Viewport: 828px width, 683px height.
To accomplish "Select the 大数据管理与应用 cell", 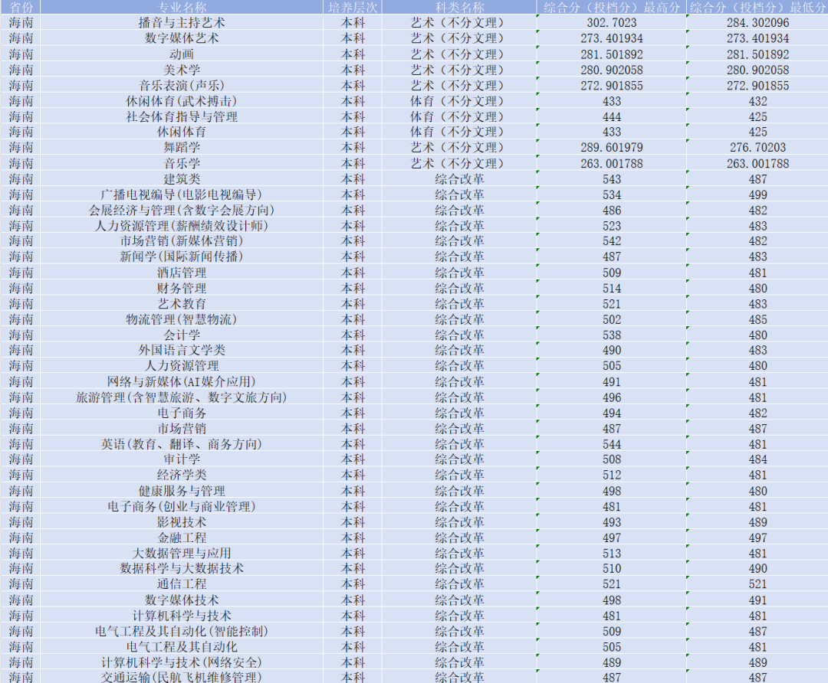I will coord(182,554).
